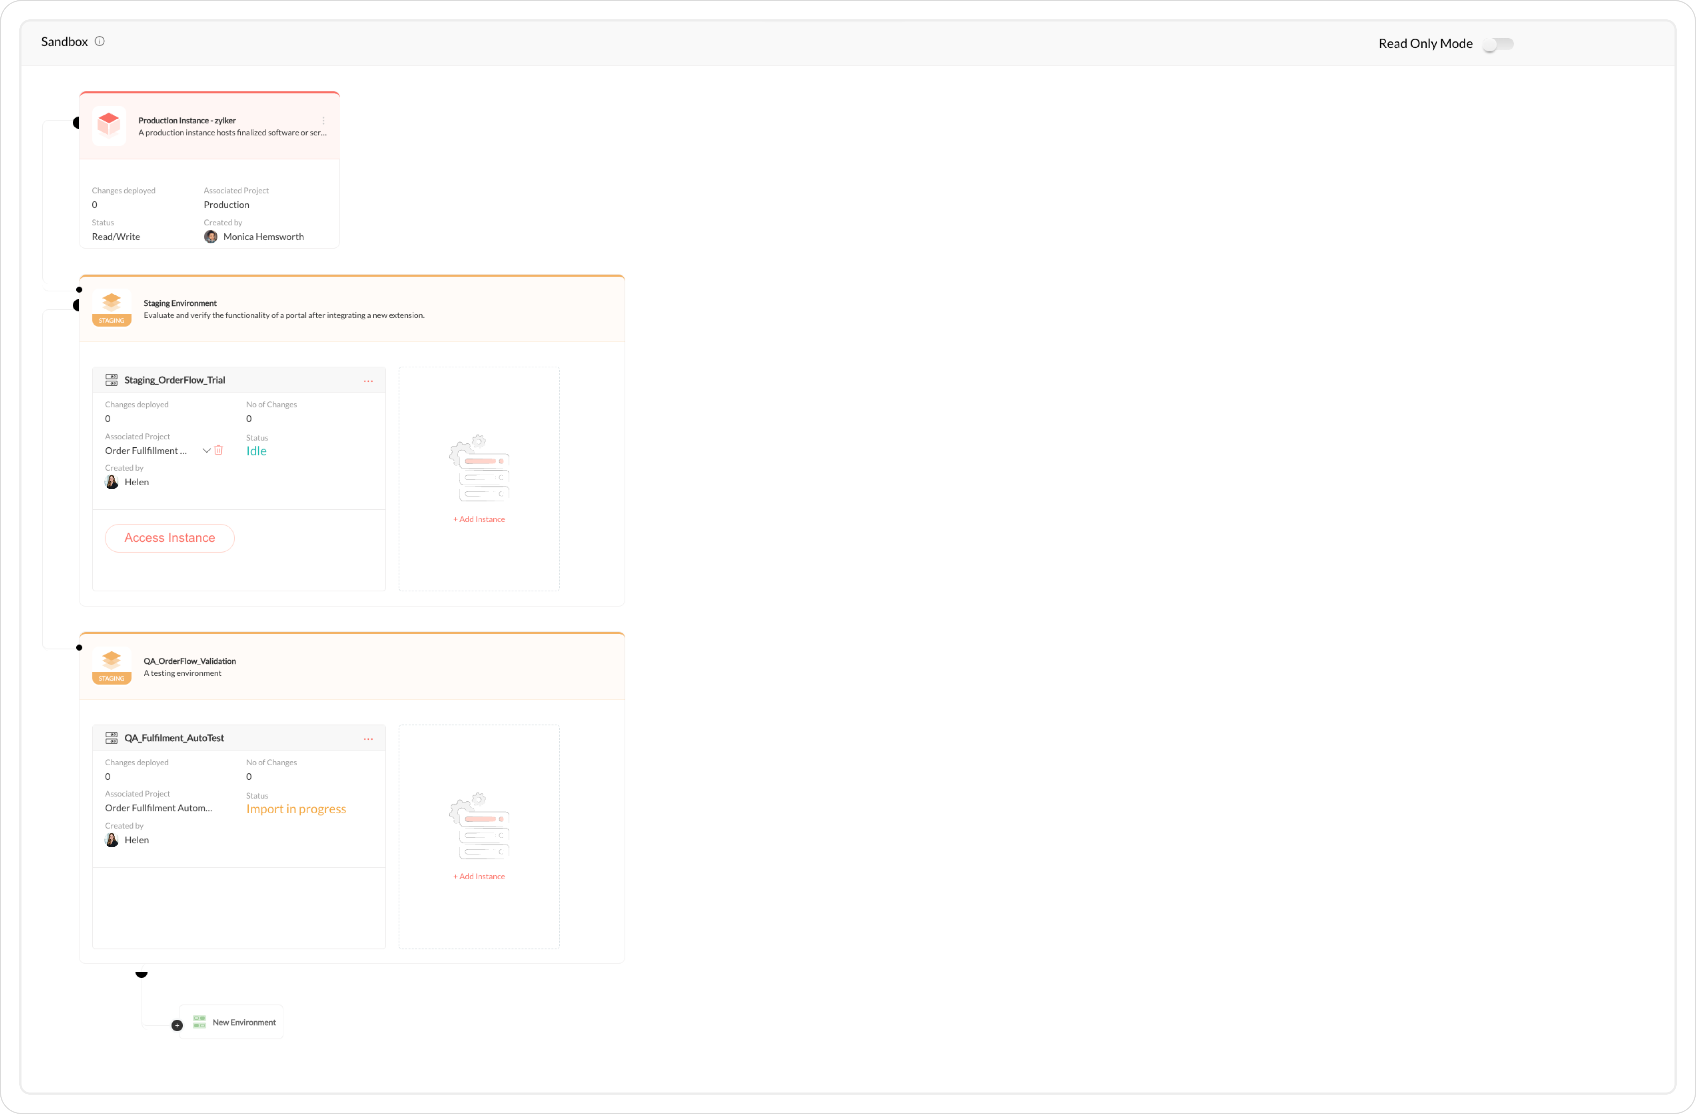Screen dimensions: 1696x1114
Task: Click server icon beside Staging_OrderFlow_Trial
Action: 112,380
